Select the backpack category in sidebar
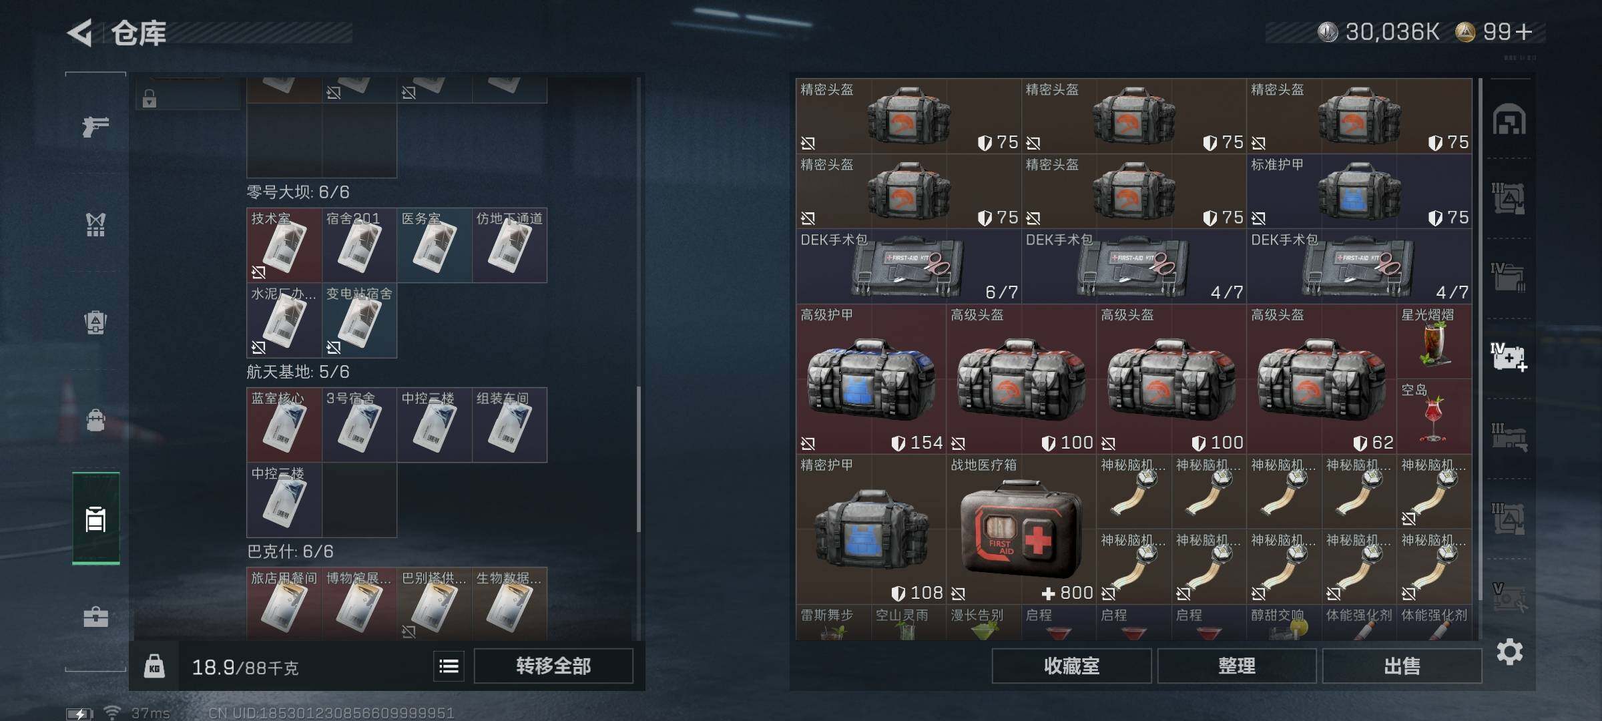This screenshot has width=1602, height=721. (95, 322)
